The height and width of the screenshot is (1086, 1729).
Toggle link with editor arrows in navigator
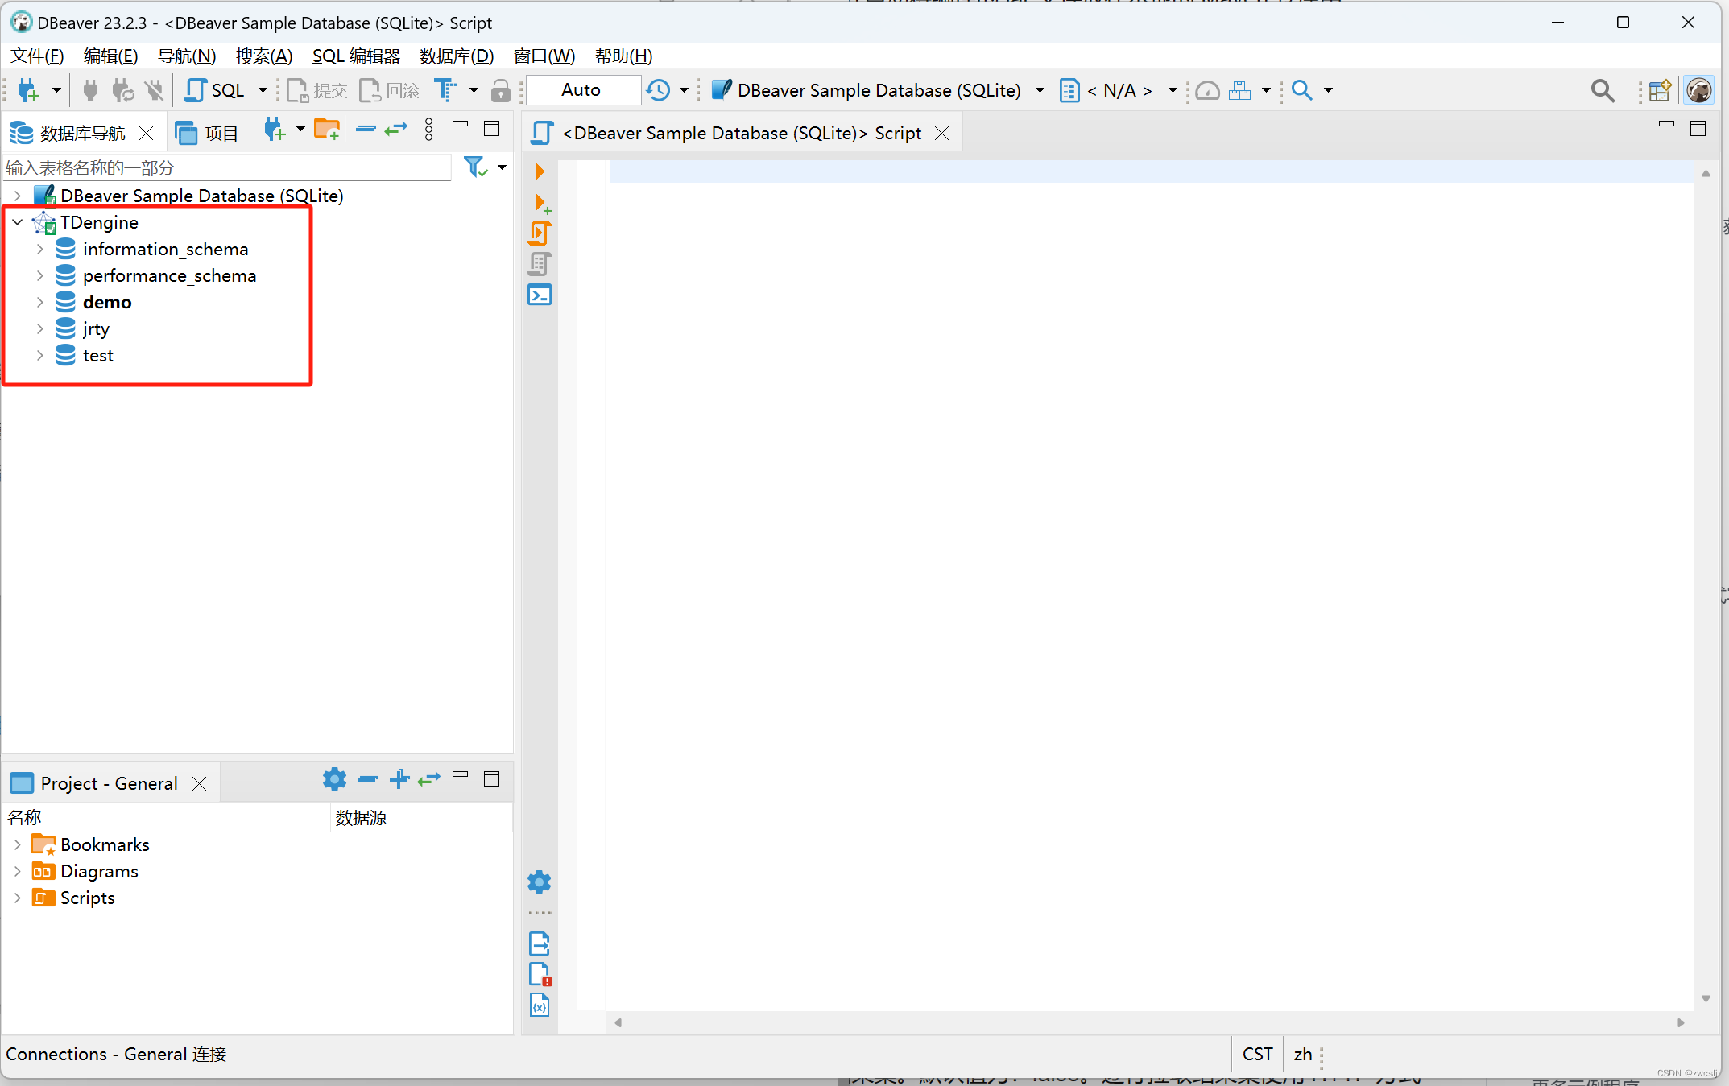click(x=396, y=130)
